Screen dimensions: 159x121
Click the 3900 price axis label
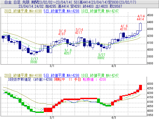(x=150, y=57)
